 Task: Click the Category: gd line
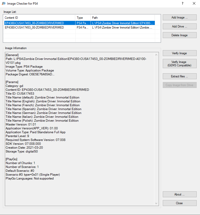14,86
